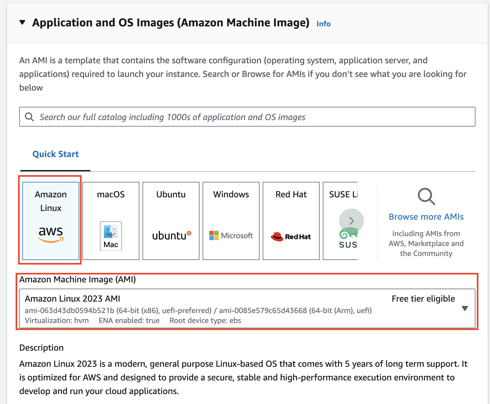
Task: Select the macOS AMI tile
Action: (111, 221)
